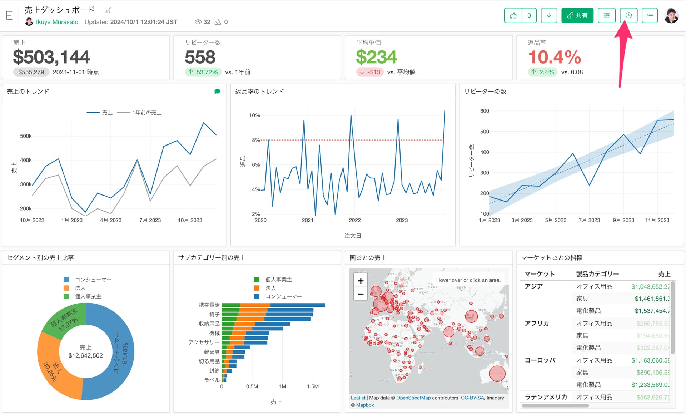
Task: Toggle 1年前の売上 series in legend
Action: coord(140,113)
